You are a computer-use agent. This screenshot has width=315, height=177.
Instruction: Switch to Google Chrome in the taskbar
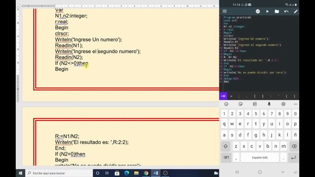pyautogui.click(x=146, y=173)
